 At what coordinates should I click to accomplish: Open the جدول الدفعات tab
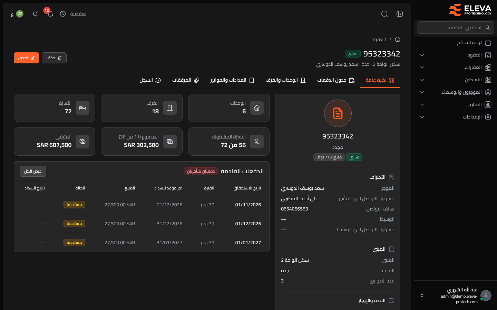(336, 80)
